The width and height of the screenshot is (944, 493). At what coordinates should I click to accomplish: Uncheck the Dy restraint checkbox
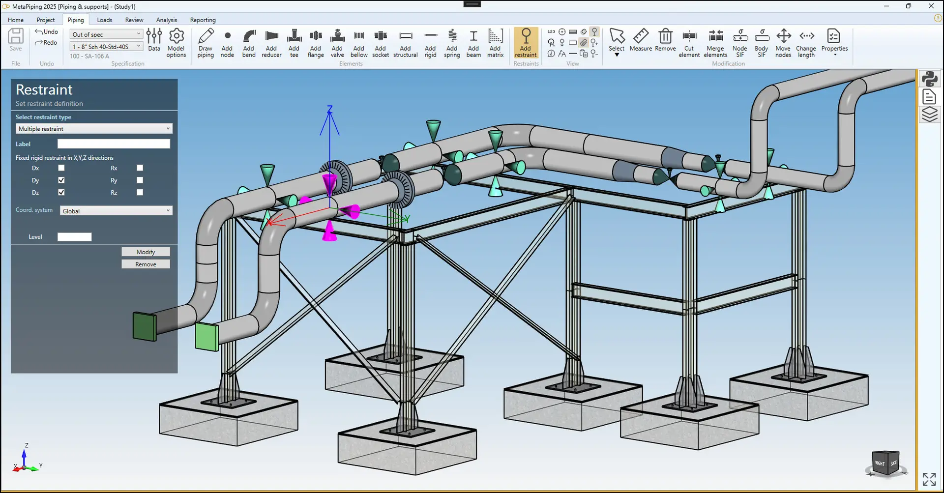[x=61, y=180]
